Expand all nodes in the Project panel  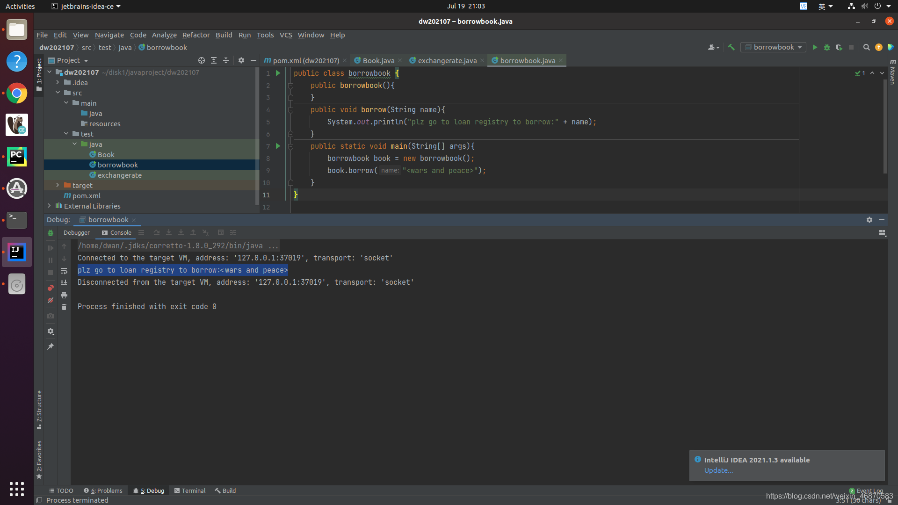pos(214,60)
